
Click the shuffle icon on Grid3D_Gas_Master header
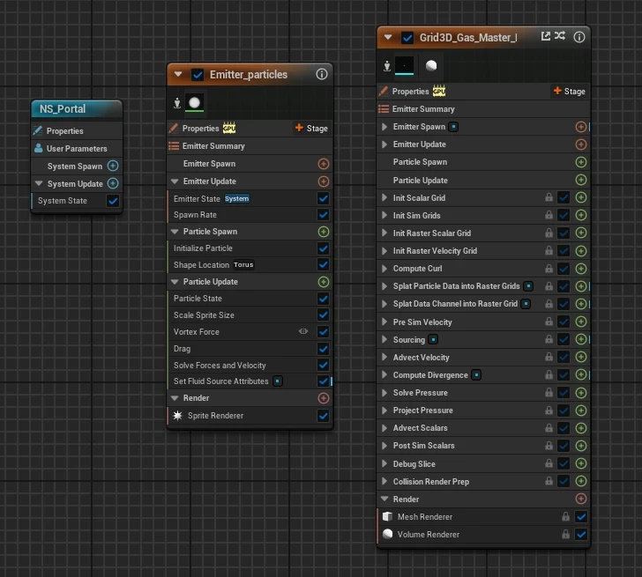pos(560,36)
